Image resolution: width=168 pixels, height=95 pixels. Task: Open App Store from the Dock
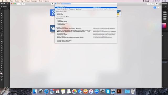[x=97, y=92]
